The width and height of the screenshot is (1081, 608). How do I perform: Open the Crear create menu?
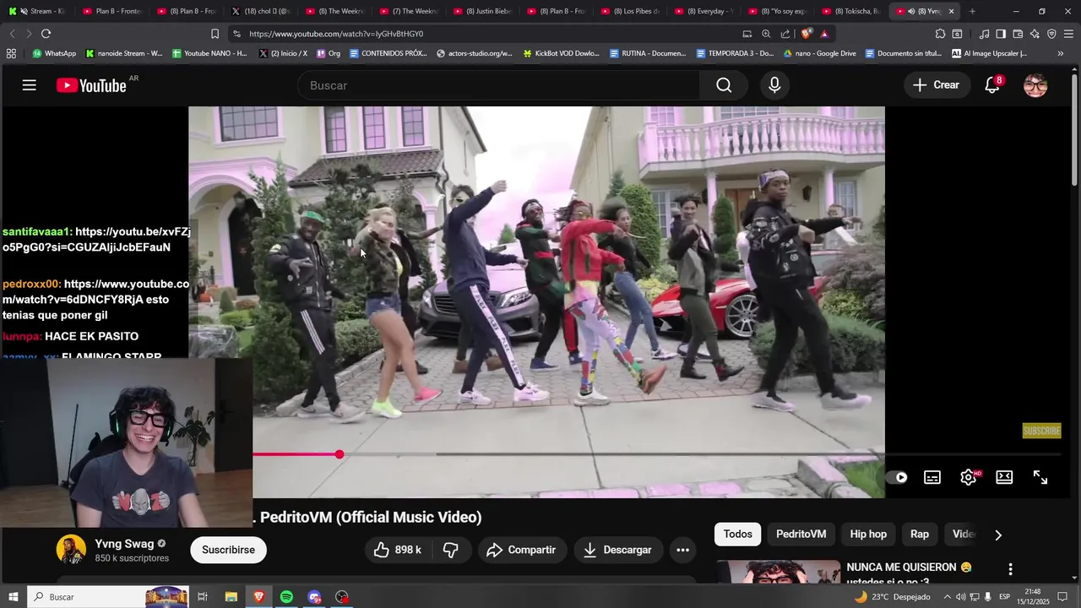(936, 85)
